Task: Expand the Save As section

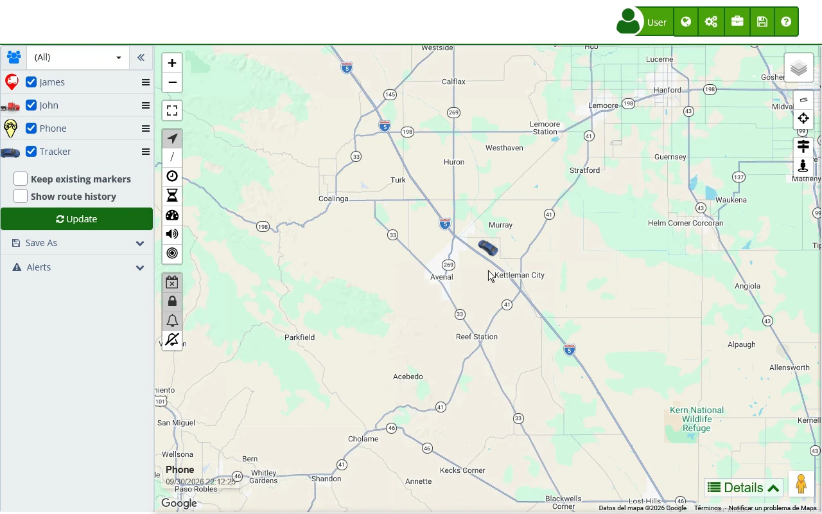Action: 77,243
